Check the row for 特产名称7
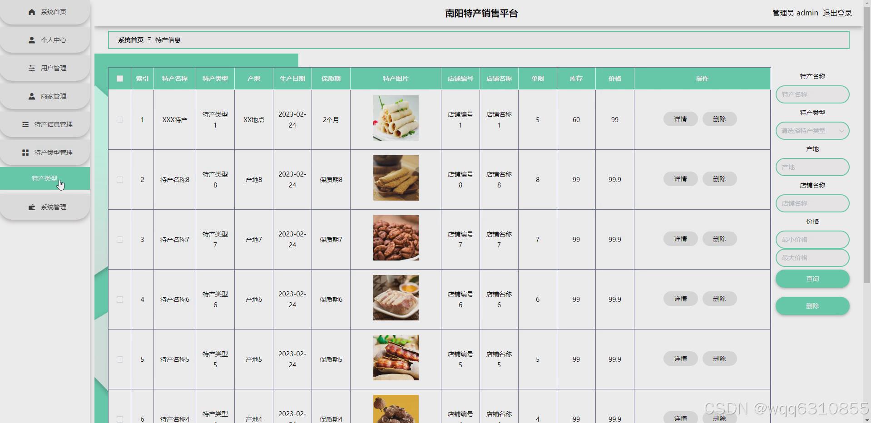This screenshot has height=423, width=871. coord(120,240)
